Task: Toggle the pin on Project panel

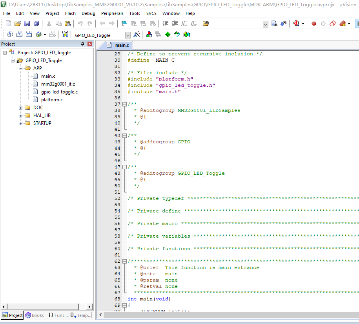Action: click(82, 44)
